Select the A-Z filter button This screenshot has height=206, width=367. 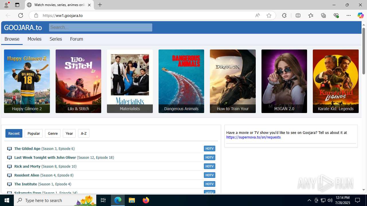pyautogui.click(x=84, y=133)
